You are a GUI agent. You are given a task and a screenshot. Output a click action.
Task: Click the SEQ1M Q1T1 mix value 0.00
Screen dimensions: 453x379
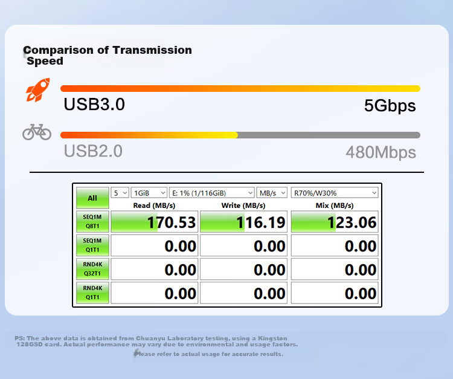pyautogui.click(x=335, y=245)
